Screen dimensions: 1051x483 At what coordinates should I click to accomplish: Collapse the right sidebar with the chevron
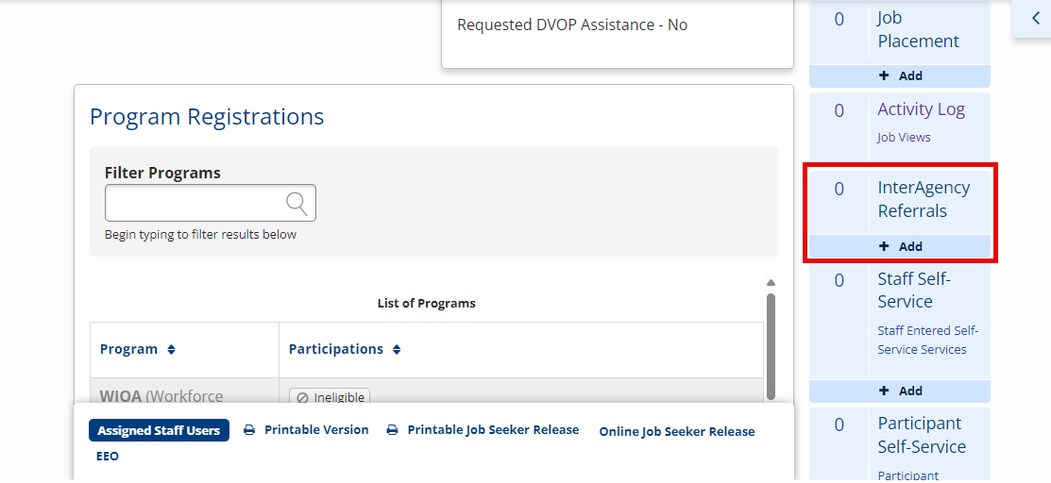[1036, 18]
